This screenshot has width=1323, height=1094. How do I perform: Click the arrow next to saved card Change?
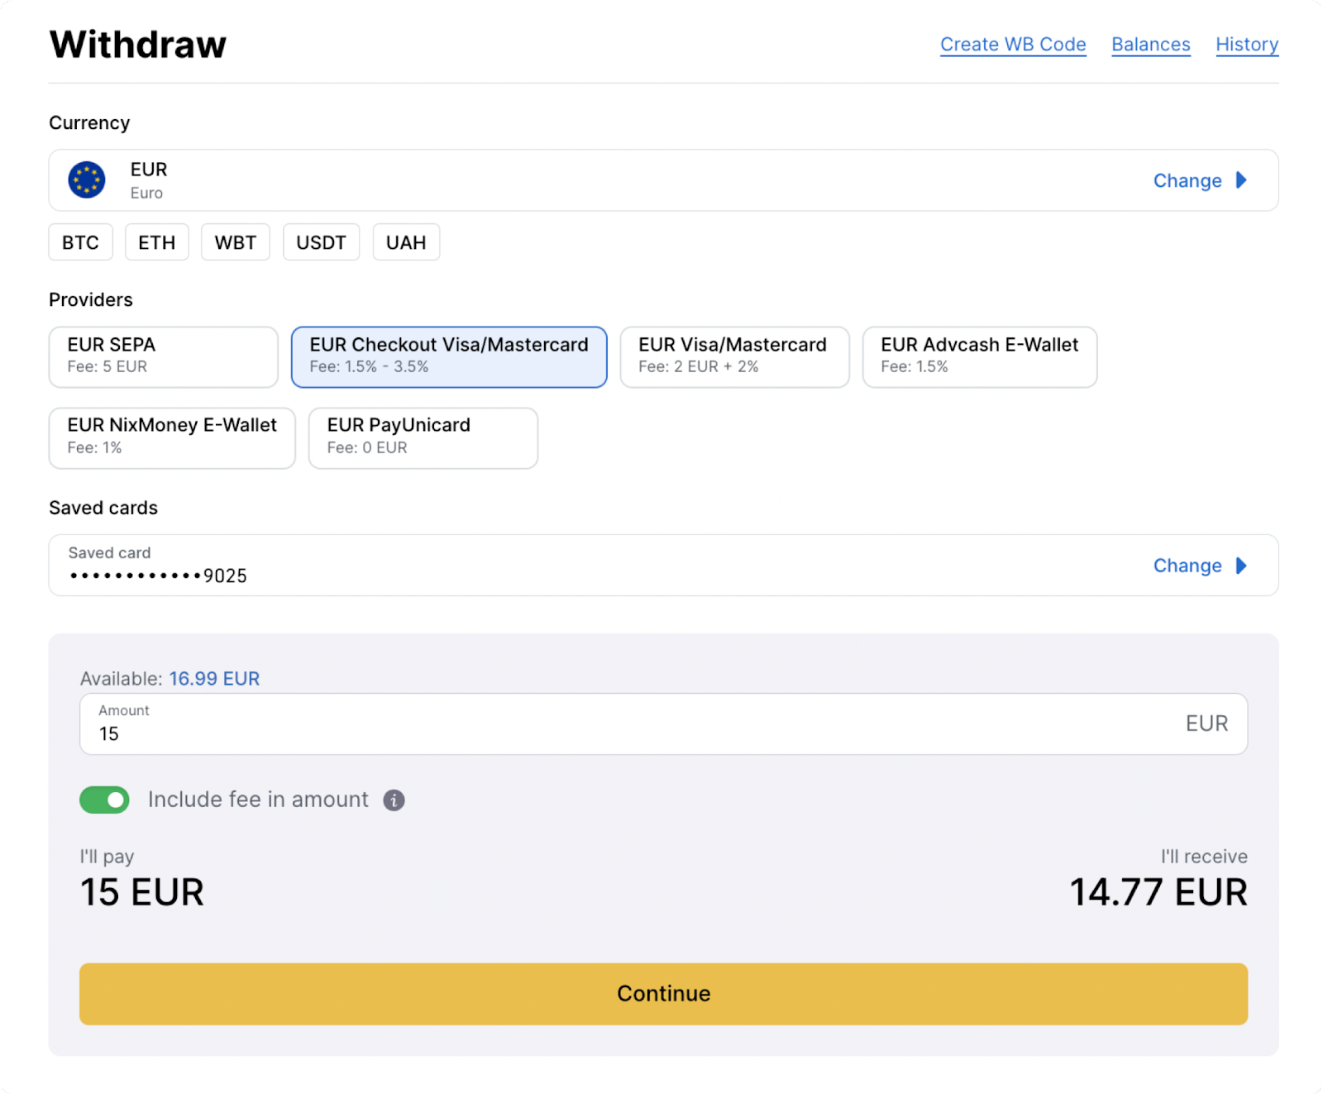tap(1241, 566)
